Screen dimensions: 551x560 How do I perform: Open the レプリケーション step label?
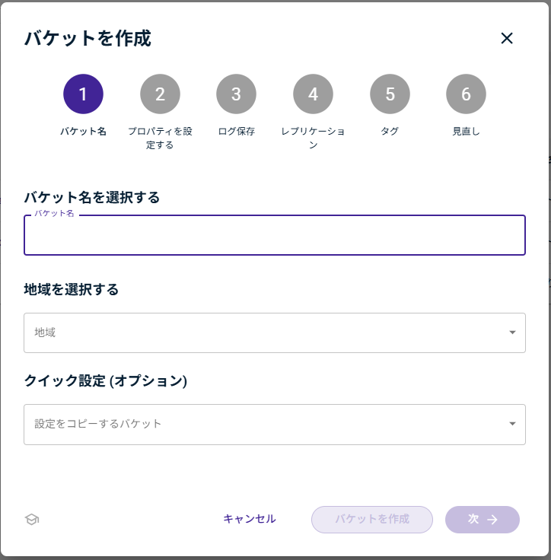(x=313, y=138)
